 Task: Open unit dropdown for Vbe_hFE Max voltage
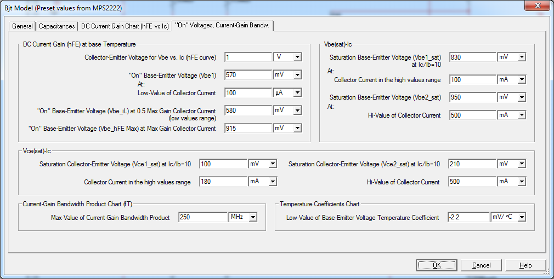[297, 128]
